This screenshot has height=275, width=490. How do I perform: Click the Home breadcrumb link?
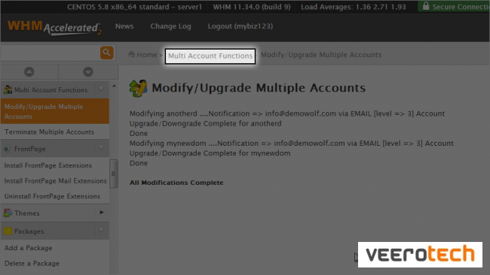click(146, 55)
